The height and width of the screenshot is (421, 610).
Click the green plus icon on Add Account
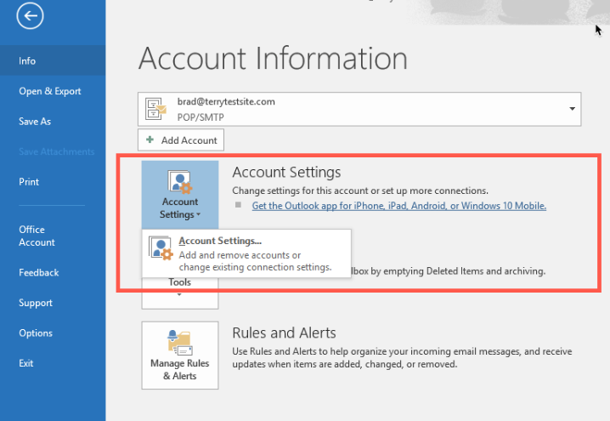pyautogui.click(x=150, y=139)
